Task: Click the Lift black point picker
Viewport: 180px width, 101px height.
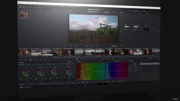Action: point(21,68)
